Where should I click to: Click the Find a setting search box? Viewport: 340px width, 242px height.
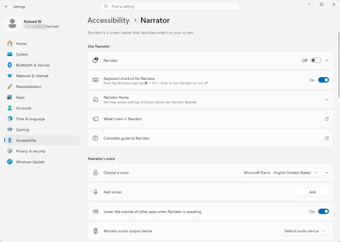pos(170,7)
